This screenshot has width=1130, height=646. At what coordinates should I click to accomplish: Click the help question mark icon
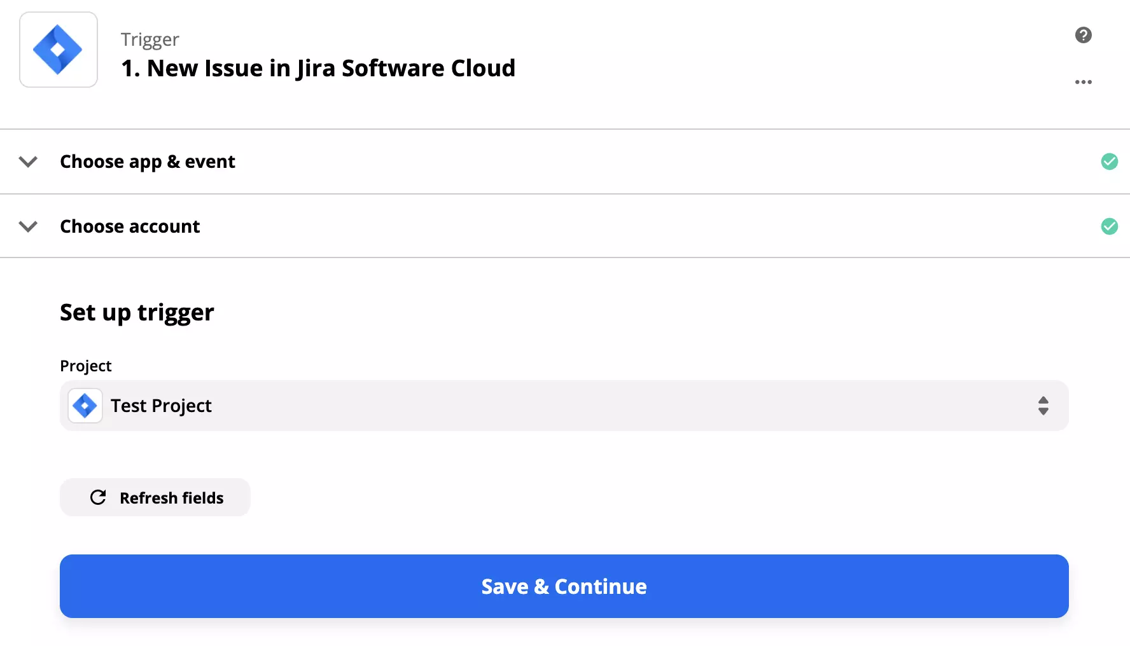click(x=1084, y=35)
